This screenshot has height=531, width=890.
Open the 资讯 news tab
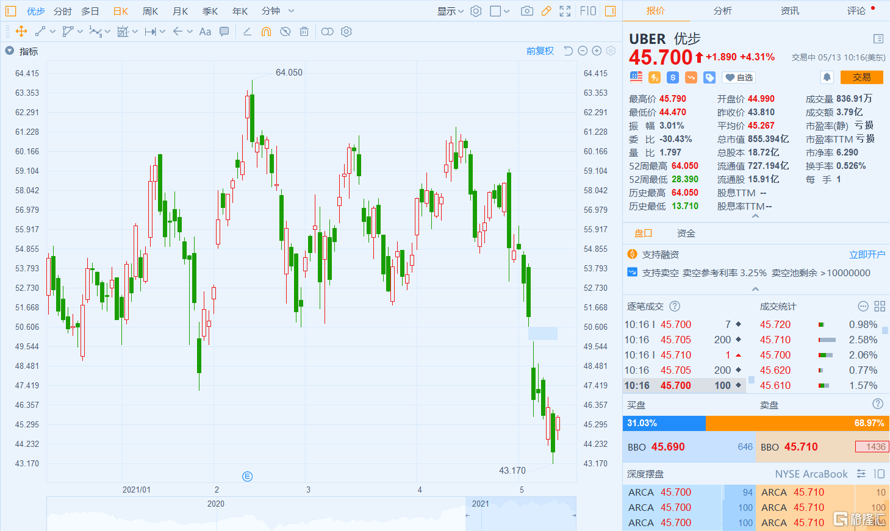click(790, 11)
